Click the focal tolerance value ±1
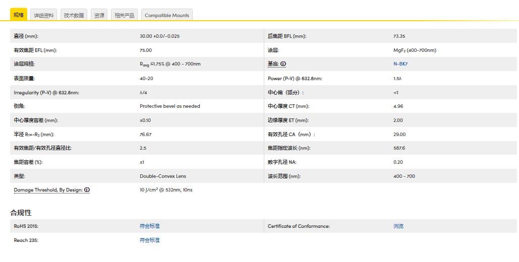Viewport: 519px width, 262px height. click(142, 162)
